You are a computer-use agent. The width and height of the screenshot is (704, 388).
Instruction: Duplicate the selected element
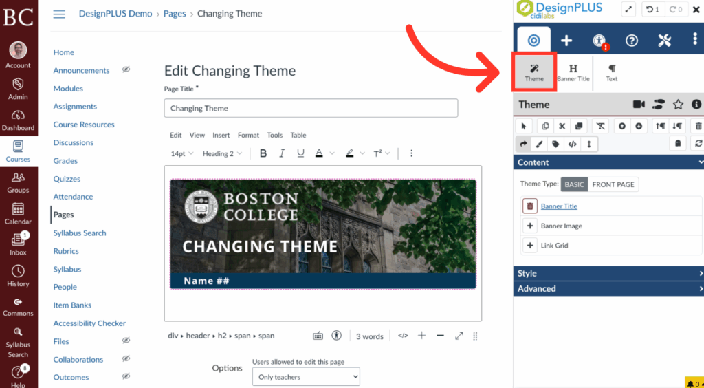tap(579, 126)
